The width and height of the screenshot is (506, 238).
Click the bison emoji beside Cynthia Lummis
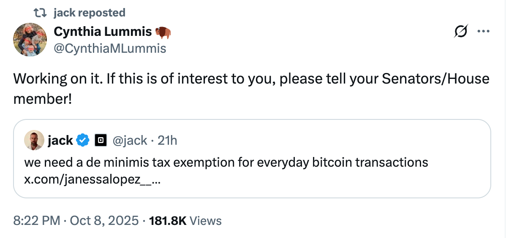pyautogui.click(x=163, y=32)
